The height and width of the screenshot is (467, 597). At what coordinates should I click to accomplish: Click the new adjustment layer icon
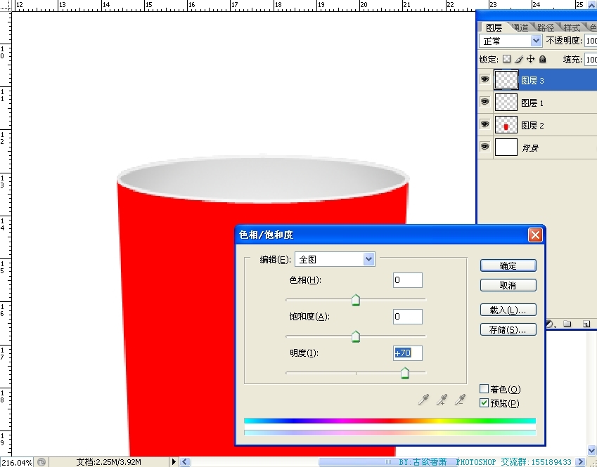551,324
